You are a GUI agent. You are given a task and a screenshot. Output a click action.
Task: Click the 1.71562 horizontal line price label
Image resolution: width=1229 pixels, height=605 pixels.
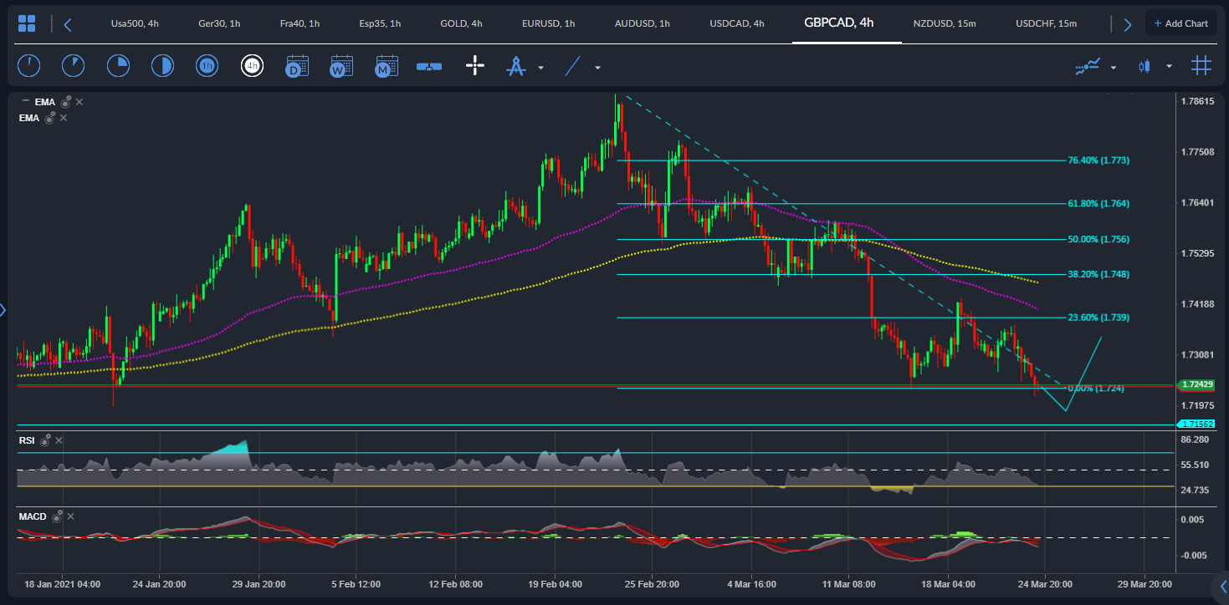pos(1197,425)
